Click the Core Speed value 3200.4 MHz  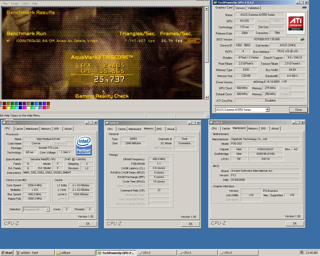[35, 185]
